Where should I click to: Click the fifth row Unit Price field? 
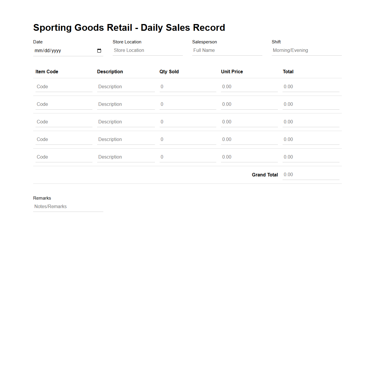[x=249, y=157]
